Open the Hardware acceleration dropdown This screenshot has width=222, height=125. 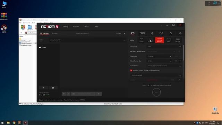(x=161, y=51)
